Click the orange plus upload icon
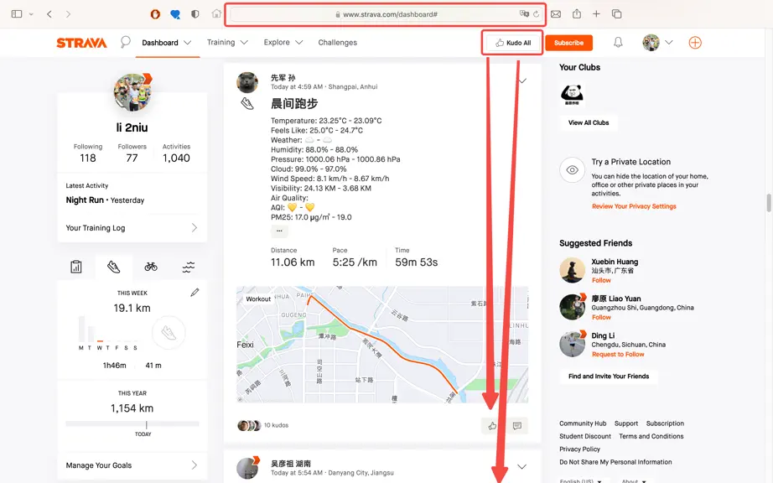773x483 pixels. tap(695, 43)
